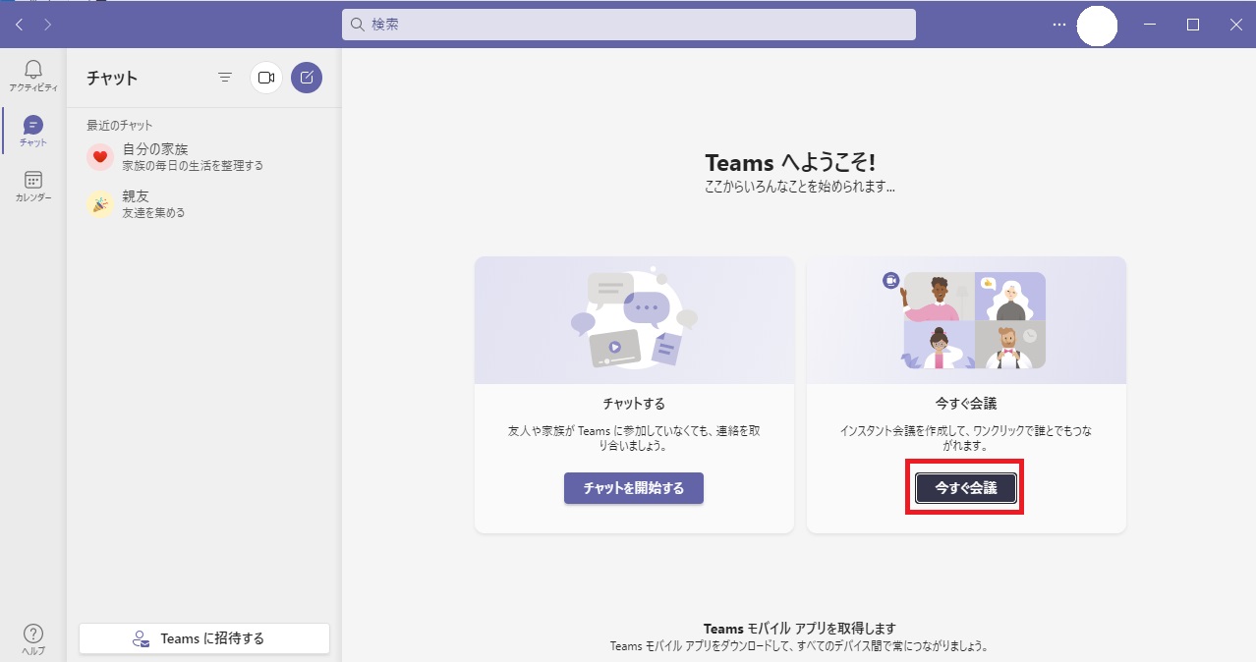Click the 最近のチャット label

pos(120,126)
